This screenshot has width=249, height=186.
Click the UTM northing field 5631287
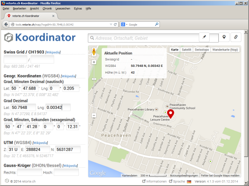[68, 149]
